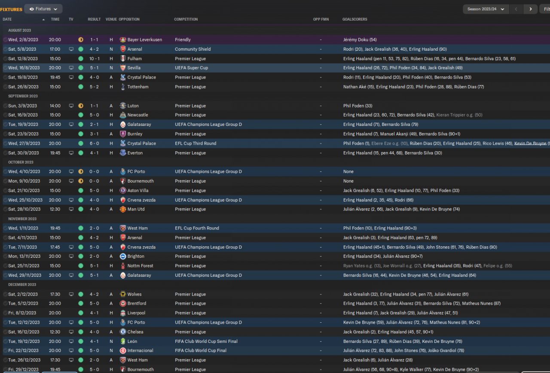Click the Wolves club badge
This screenshot has height=373, width=550.
click(x=123, y=294)
